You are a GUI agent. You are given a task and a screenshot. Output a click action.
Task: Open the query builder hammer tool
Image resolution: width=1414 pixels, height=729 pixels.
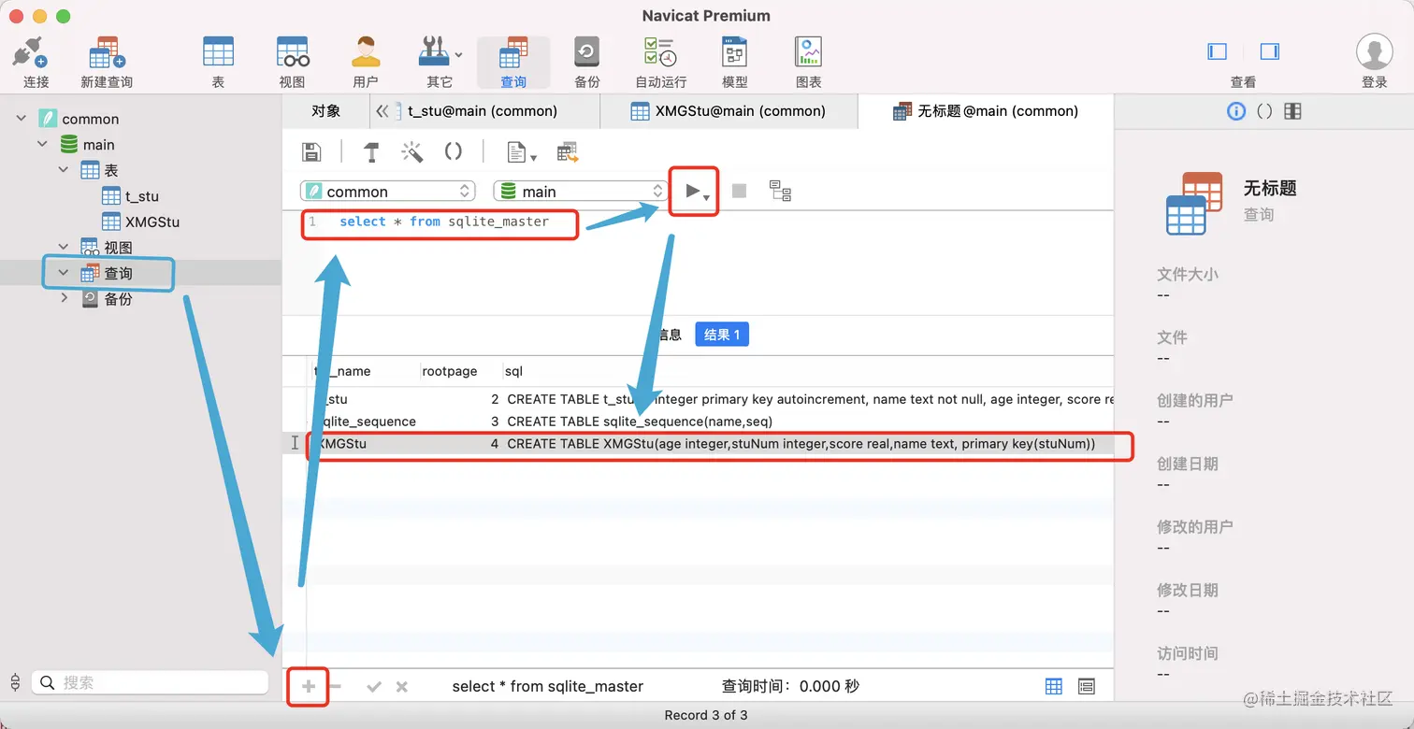[371, 152]
